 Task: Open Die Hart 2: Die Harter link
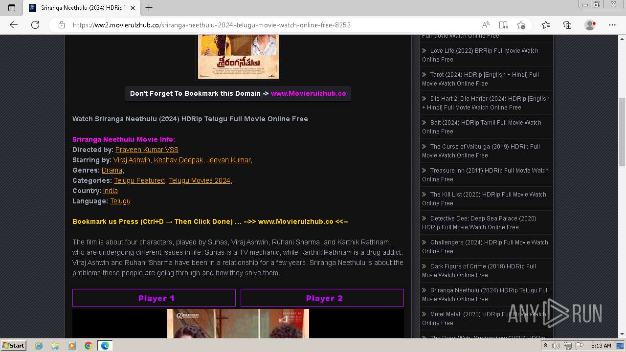(x=486, y=103)
